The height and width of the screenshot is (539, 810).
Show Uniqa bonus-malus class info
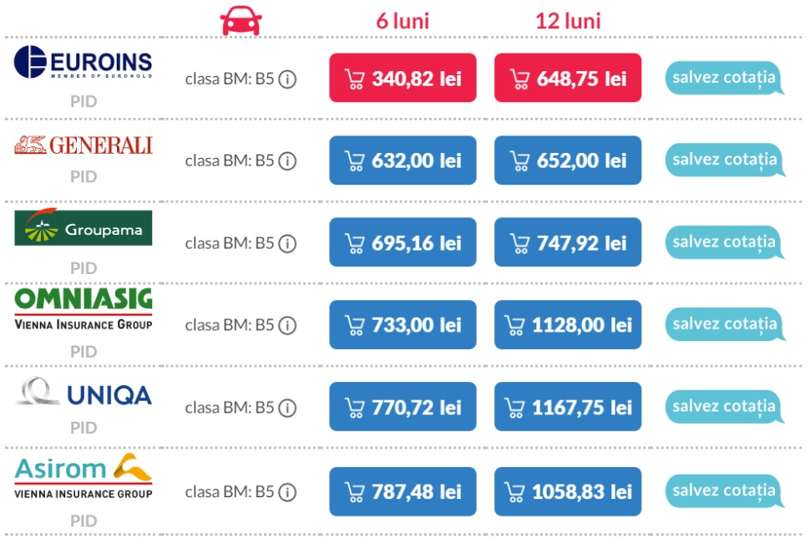pyautogui.click(x=288, y=408)
